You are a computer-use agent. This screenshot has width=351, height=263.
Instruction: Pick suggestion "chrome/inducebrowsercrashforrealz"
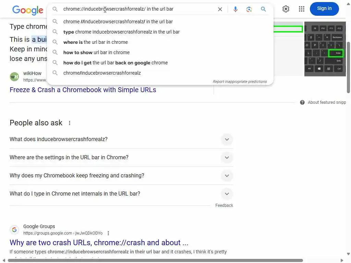[160, 73]
